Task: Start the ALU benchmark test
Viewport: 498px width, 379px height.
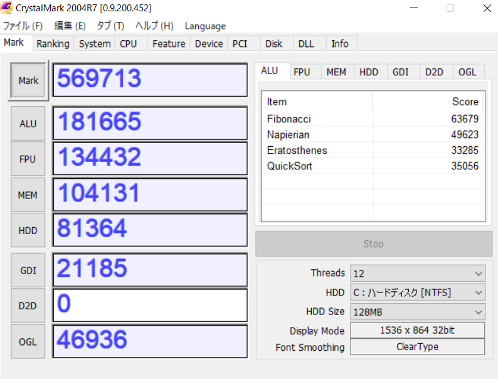Action: [x=28, y=124]
